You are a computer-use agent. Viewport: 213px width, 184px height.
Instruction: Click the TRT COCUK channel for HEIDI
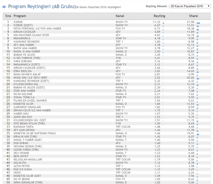pyautogui.click(x=123, y=173)
